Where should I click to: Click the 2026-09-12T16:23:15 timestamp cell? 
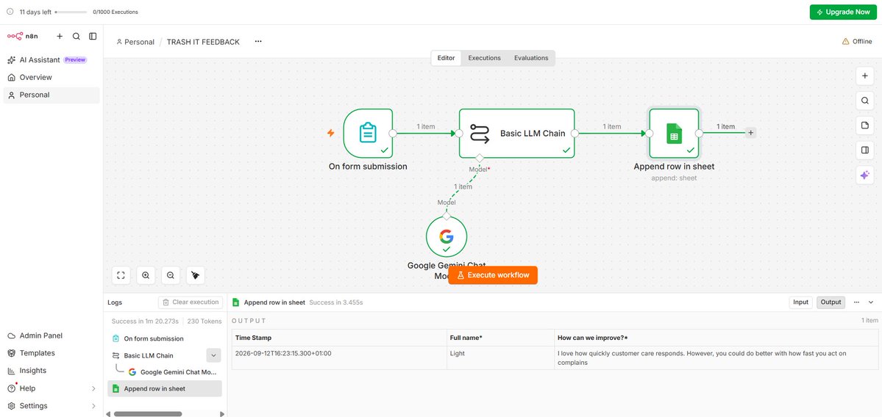point(339,358)
